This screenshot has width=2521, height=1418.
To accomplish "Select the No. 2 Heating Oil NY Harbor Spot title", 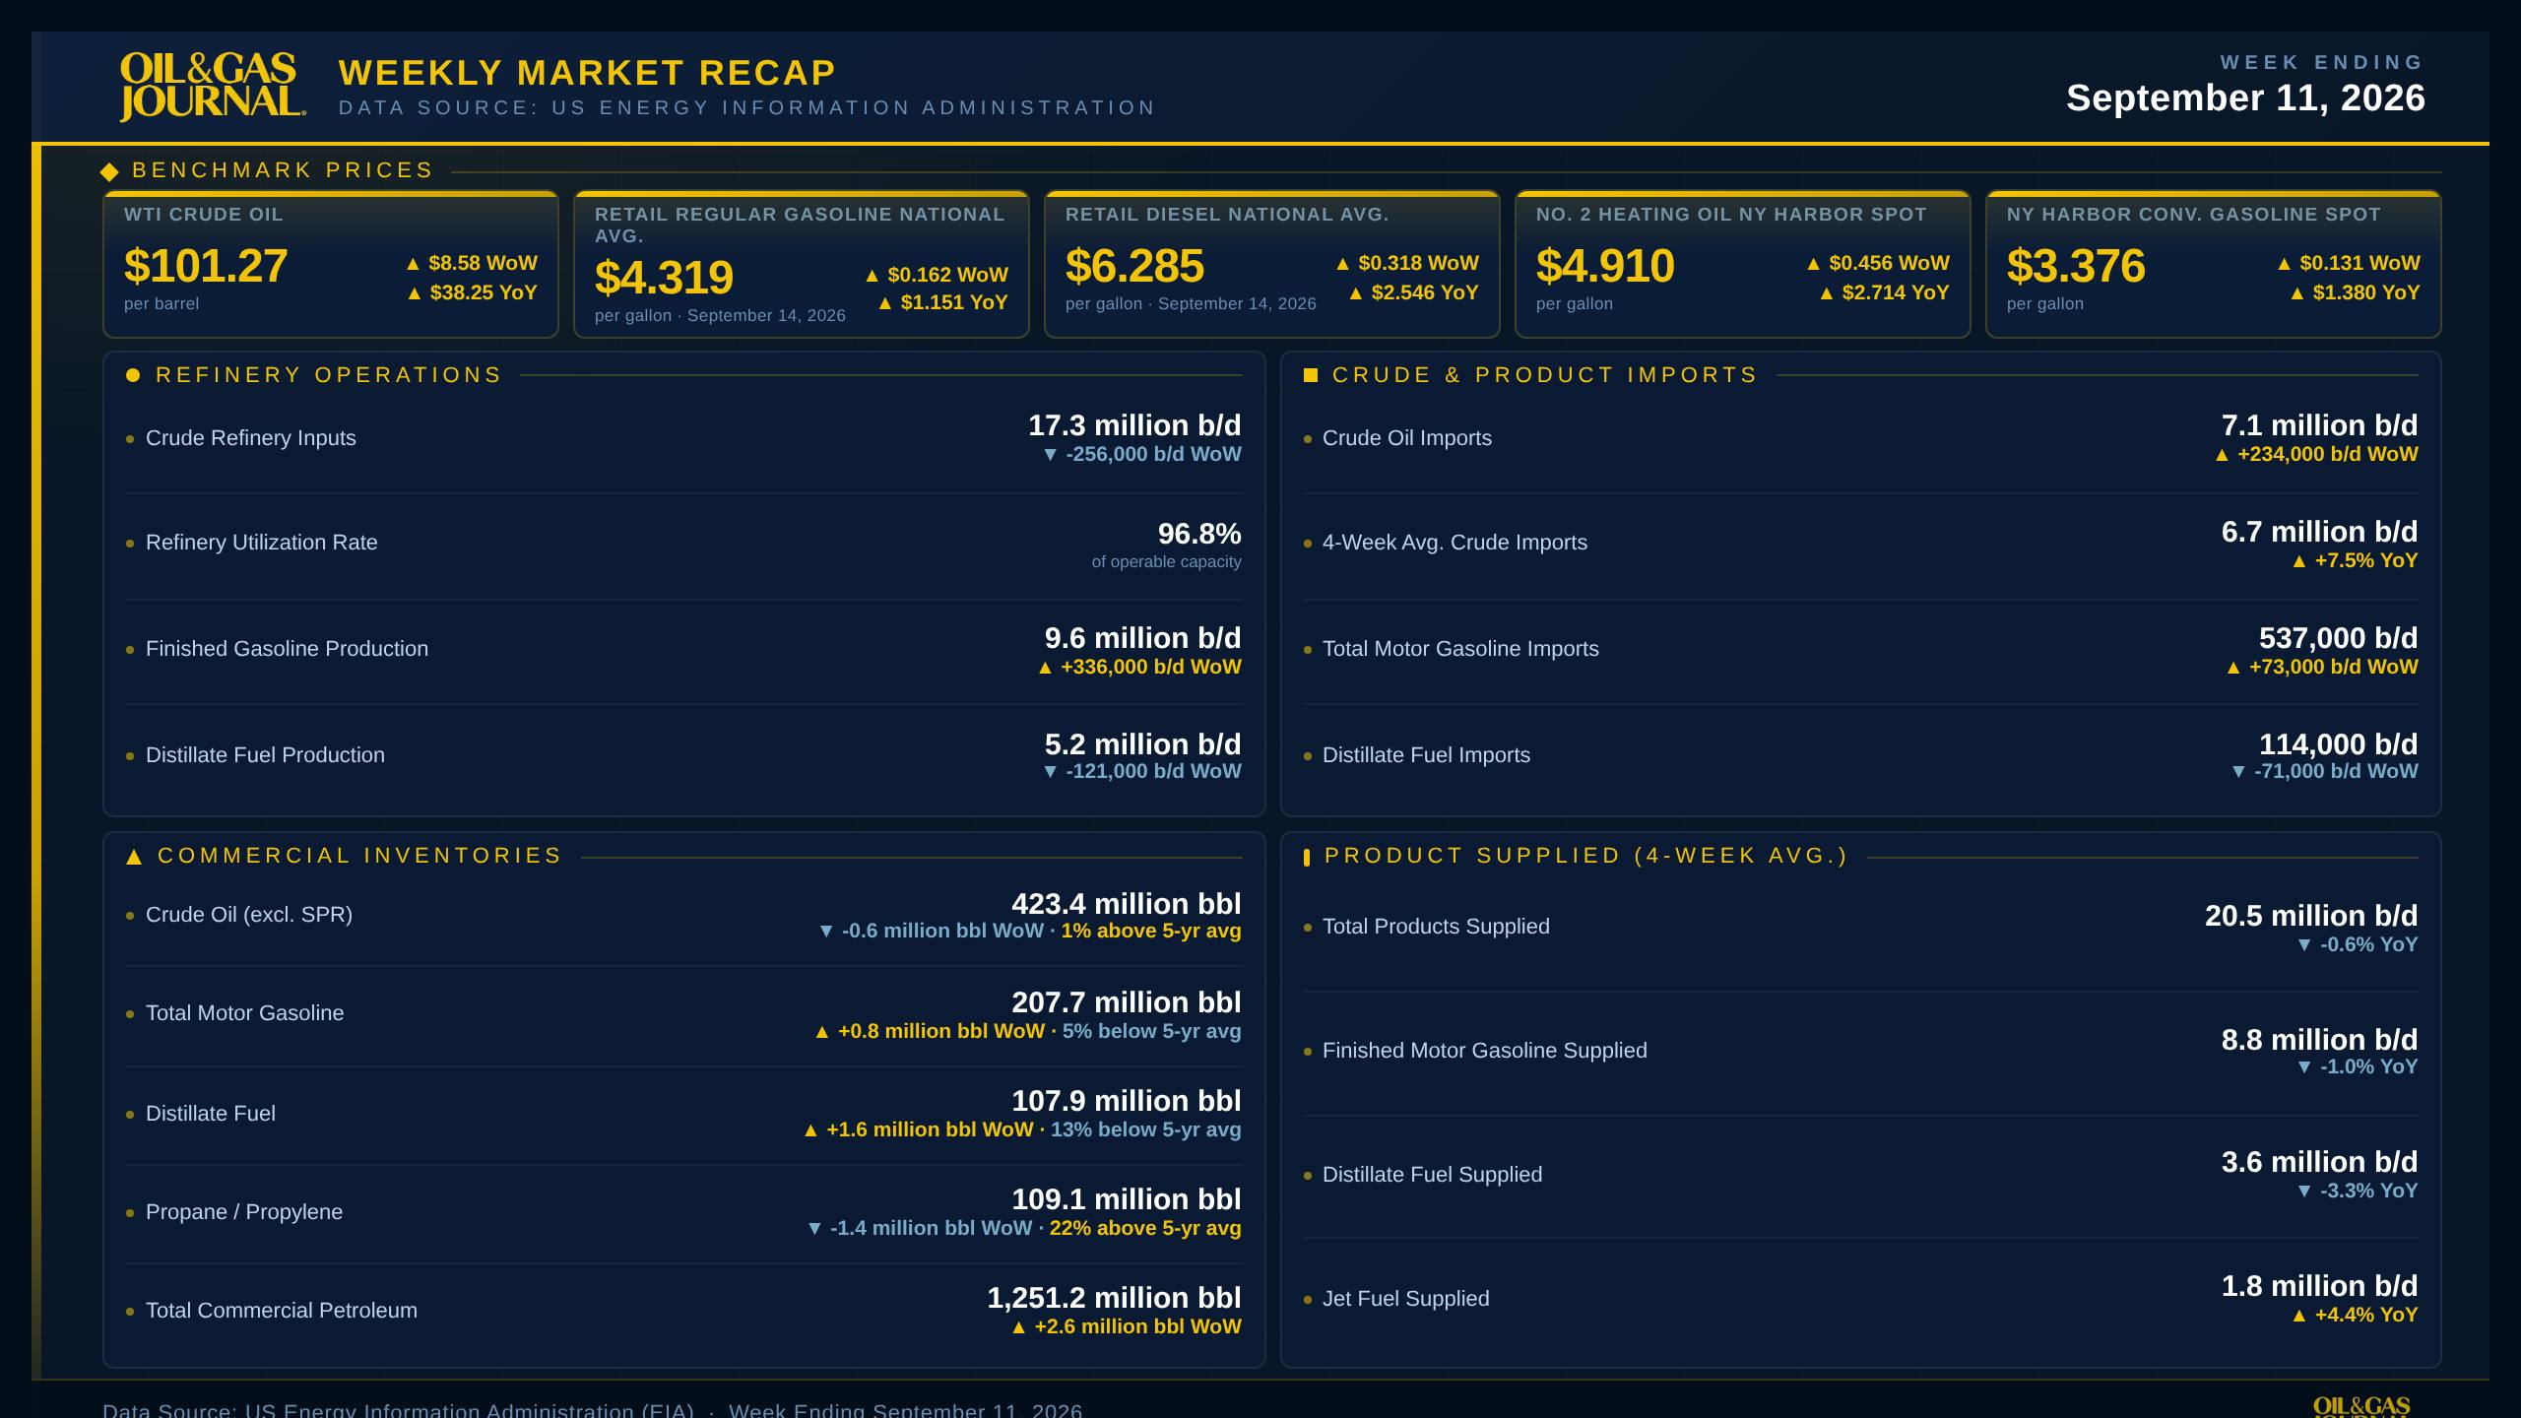I will 1731,215.
